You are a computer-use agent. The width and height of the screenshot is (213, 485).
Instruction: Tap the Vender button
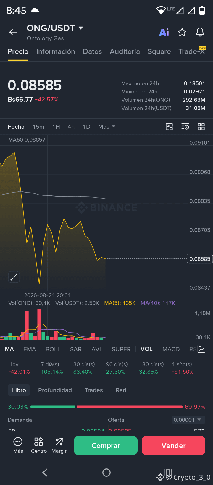pos(173,445)
